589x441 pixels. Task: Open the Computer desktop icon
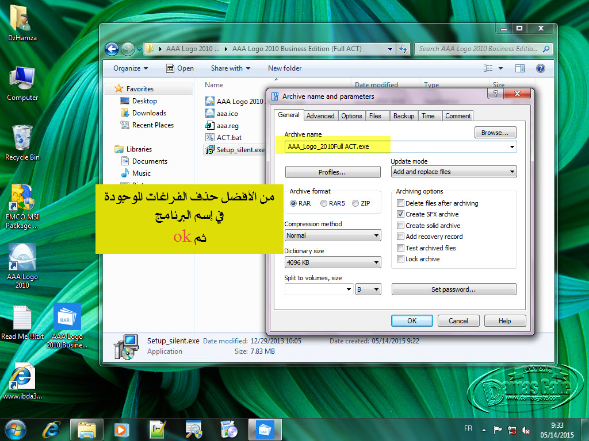point(22,84)
